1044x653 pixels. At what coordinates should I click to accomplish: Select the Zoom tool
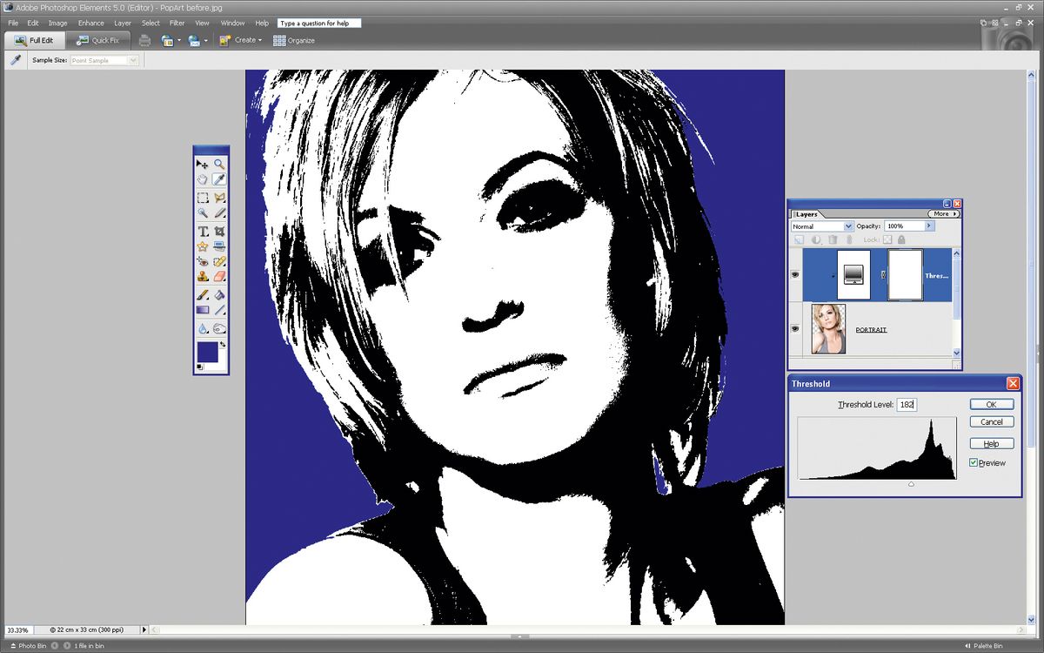[218, 163]
